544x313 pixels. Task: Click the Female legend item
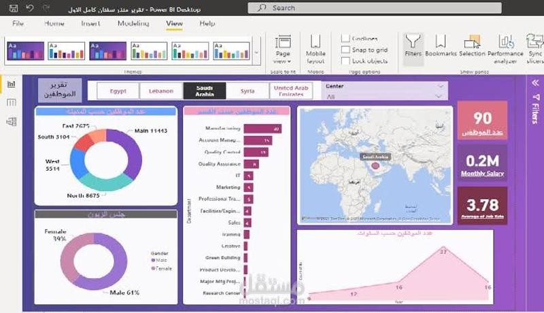pos(161,268)
